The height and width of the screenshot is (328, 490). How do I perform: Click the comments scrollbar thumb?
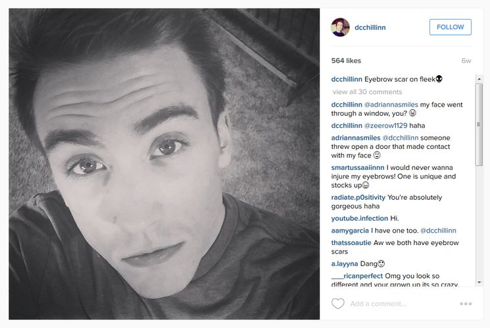(479, 125)
